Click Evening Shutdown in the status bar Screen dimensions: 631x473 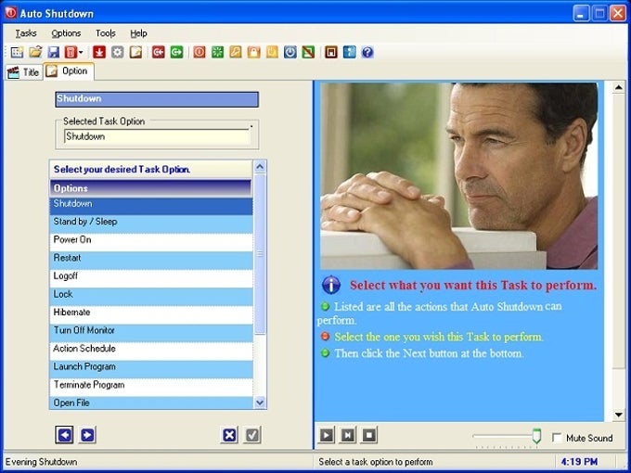pos(41,462)
